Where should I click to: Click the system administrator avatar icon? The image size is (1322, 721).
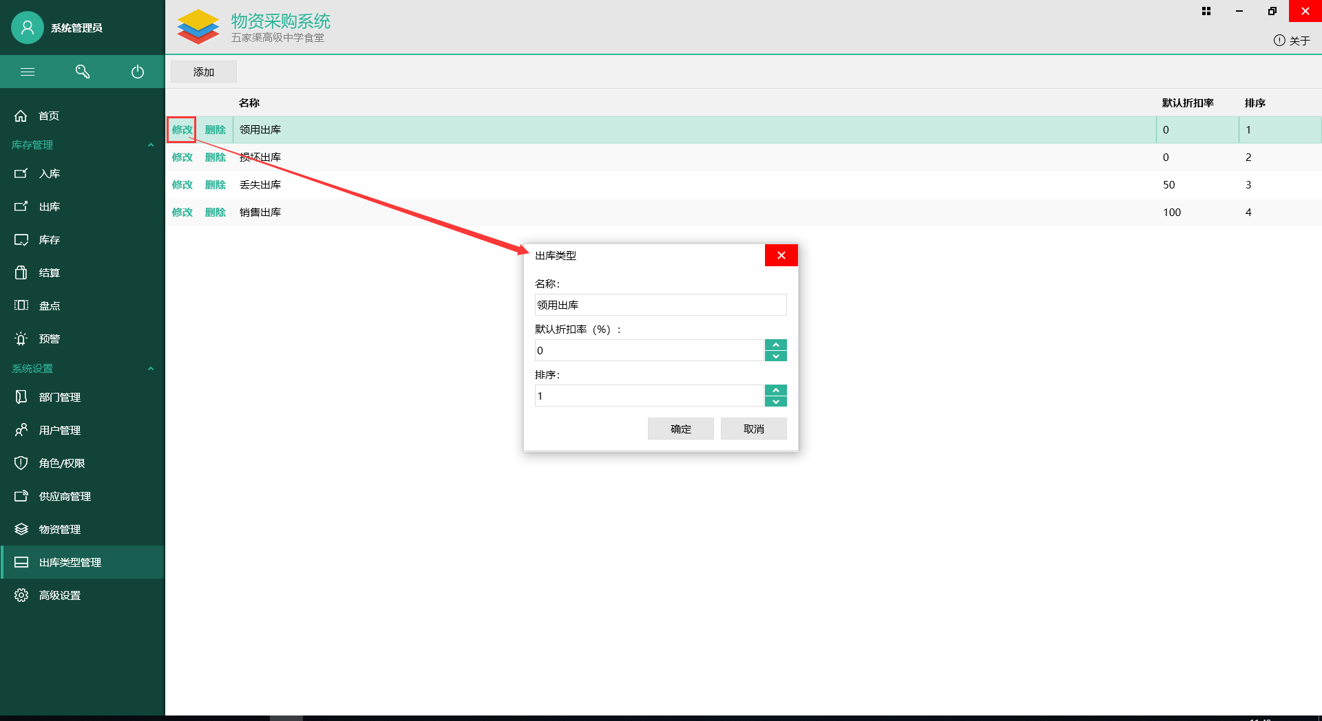(x=28, y=28)
